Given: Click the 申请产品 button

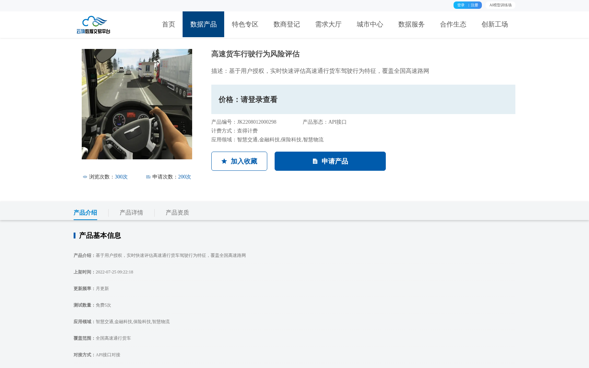Looking at the screenshot, I should 330,161.
